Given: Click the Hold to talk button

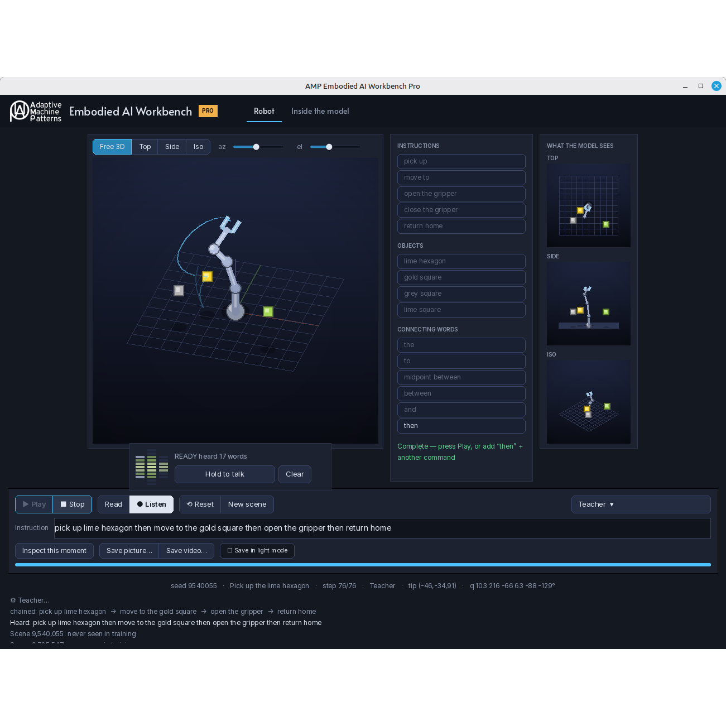Looking at the screenshot, I should (x=225, y=474).
